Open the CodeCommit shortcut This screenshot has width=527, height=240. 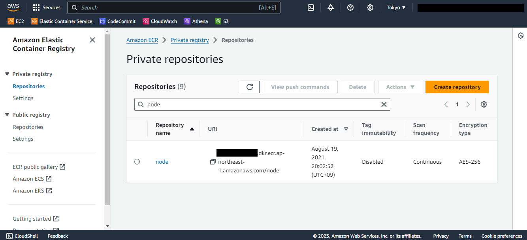117,21
